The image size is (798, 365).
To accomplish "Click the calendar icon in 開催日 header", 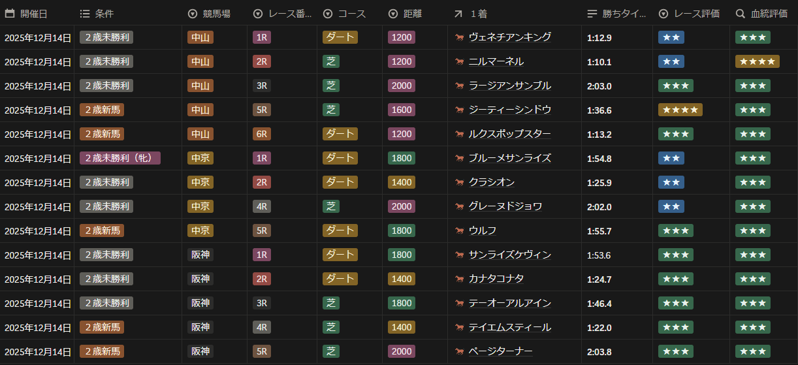I will tap(10, 13).
